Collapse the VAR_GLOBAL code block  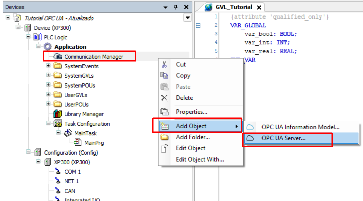pyautogui.click(x=198, y=25)
